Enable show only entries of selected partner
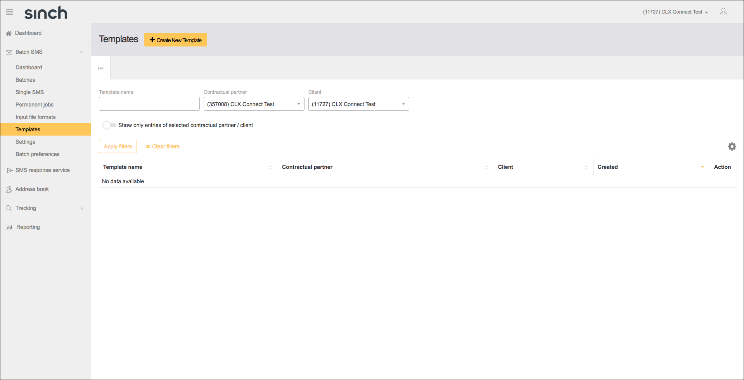The width and height of the screenshot is (744, 380). pyautogui.click(x=109, y=125)
